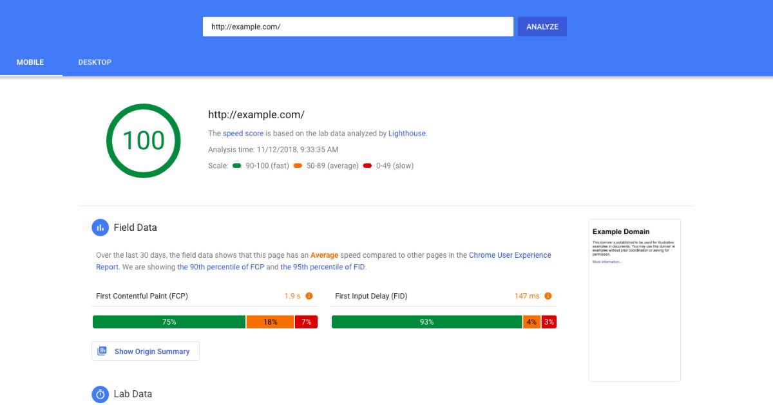Switch to the Mobile tab
The image size is (773, 405).
coord(30,62)
